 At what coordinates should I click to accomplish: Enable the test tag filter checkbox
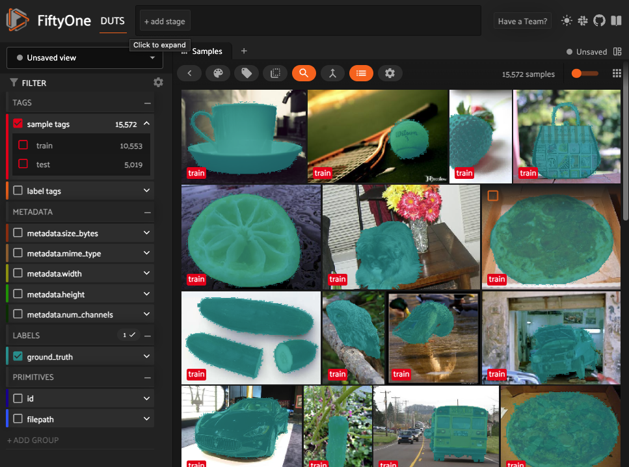[23, 164]
